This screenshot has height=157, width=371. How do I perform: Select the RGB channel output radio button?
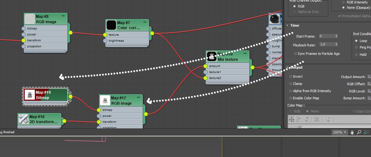294,6
